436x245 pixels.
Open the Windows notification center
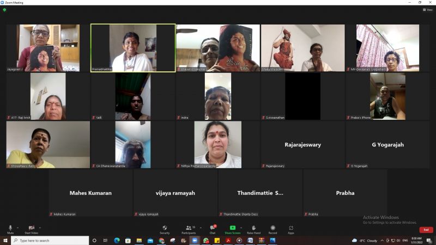(429, 241)
